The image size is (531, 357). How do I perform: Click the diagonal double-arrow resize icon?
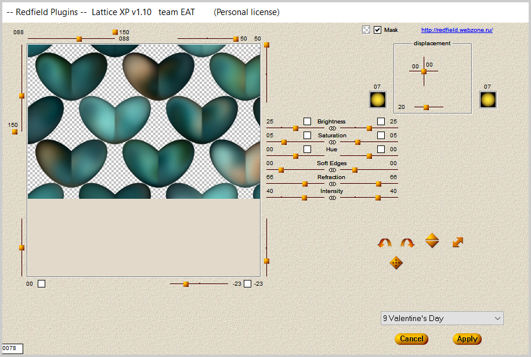click(458, 242)
